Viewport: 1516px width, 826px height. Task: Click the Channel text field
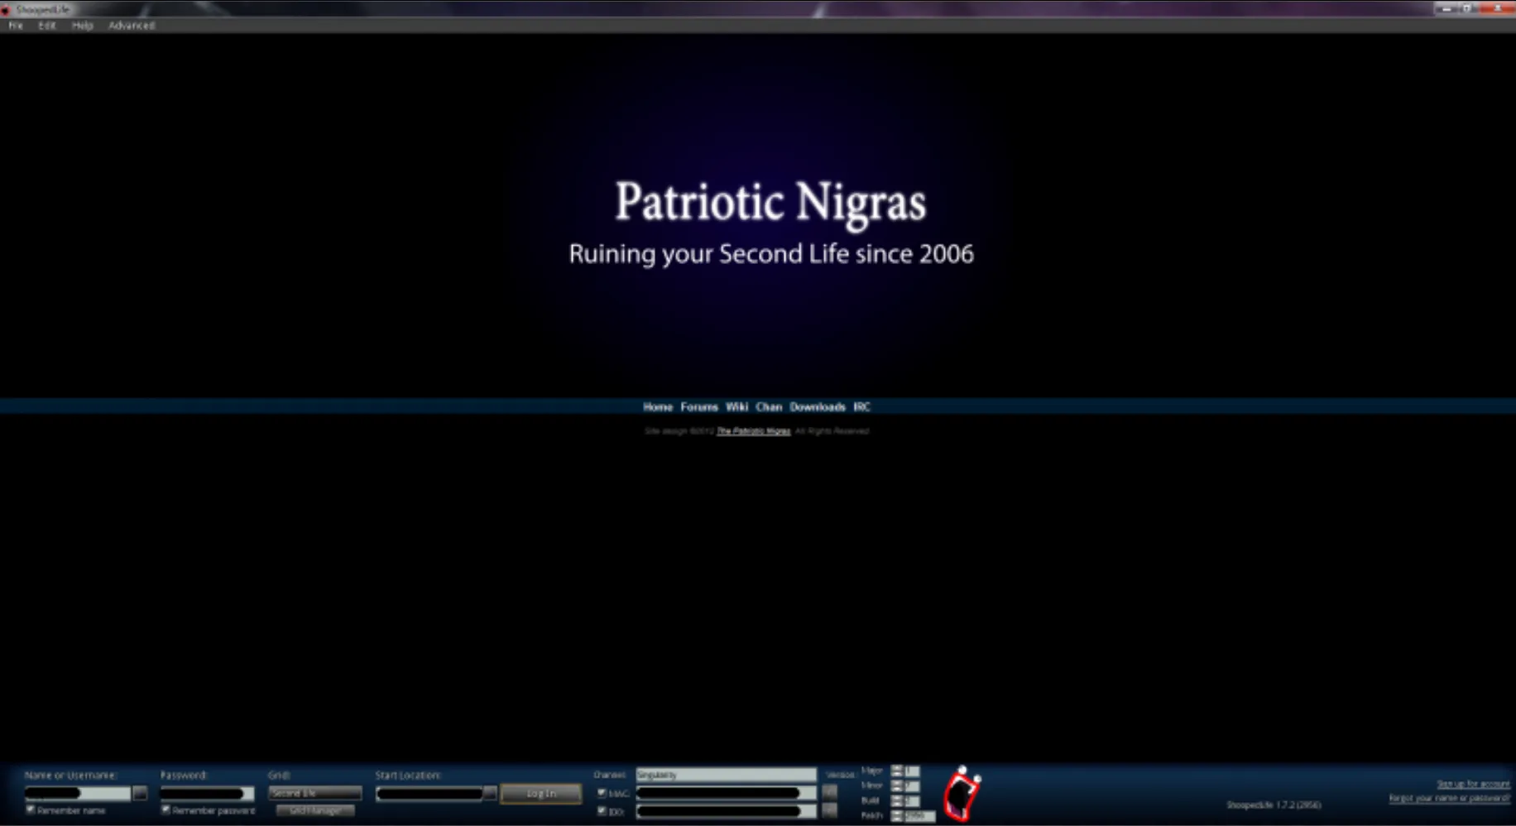[x=726, y=775]
